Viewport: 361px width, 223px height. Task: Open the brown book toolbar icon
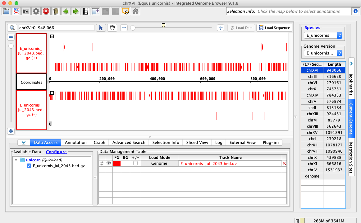coord(56,11)
